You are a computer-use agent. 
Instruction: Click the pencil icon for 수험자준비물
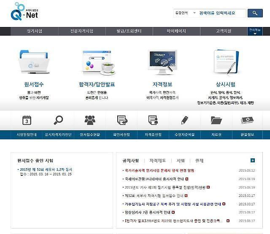click(x=185, y=120)
